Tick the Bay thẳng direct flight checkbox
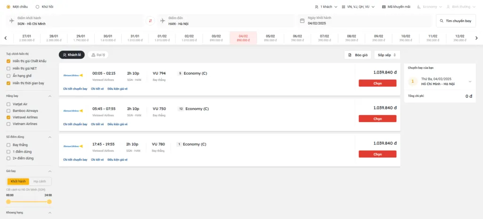483x219 pixels. (8, 145)
